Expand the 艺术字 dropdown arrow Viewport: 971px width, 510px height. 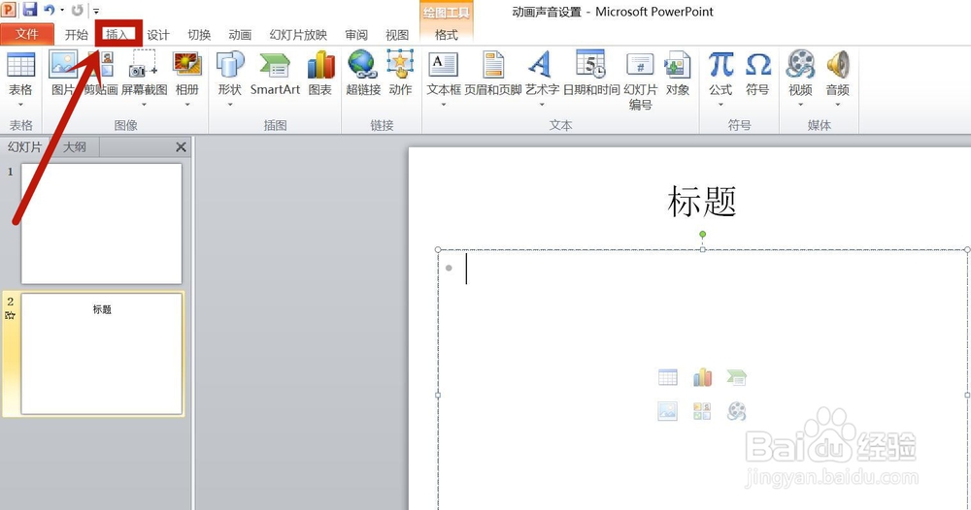[542, 105]
